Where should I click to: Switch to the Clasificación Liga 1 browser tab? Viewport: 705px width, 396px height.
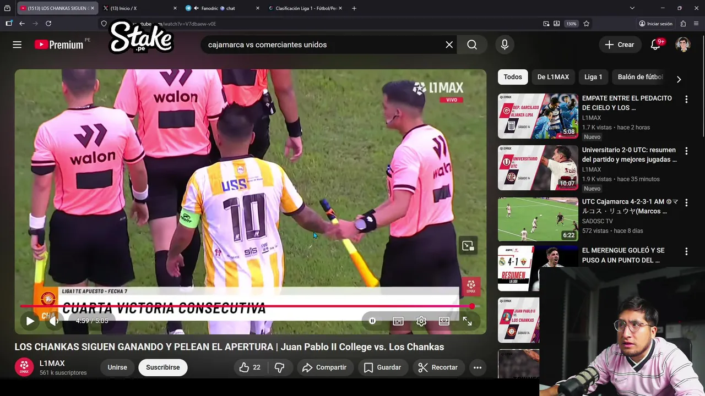coord(304,8)
